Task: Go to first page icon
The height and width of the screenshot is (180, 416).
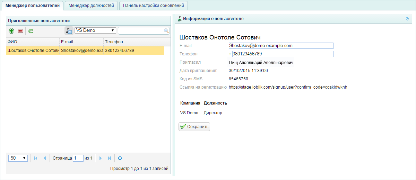Action: 35,158
